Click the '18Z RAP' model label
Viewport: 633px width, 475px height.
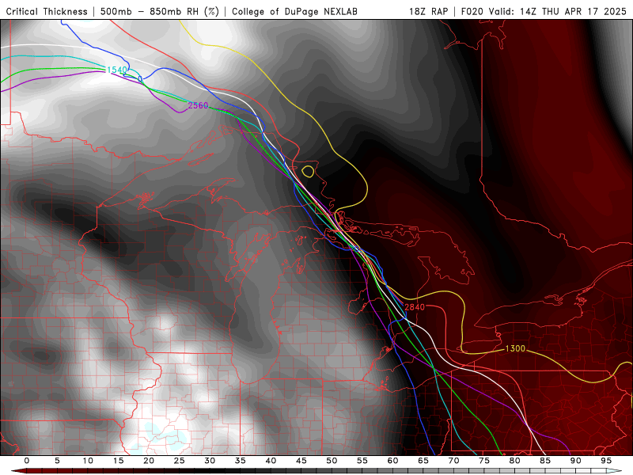[428, 11]
